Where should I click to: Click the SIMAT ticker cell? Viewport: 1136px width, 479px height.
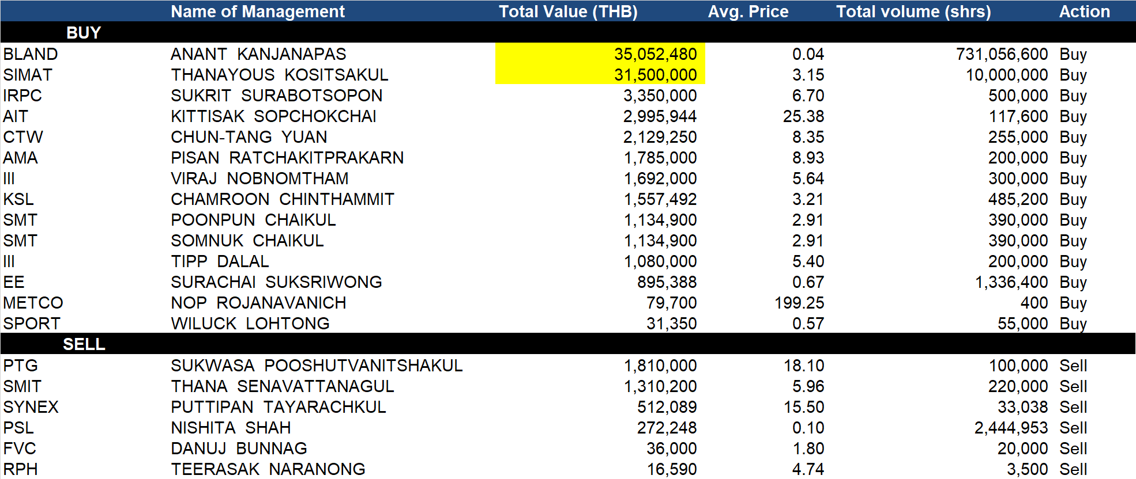tap(28, 75)
